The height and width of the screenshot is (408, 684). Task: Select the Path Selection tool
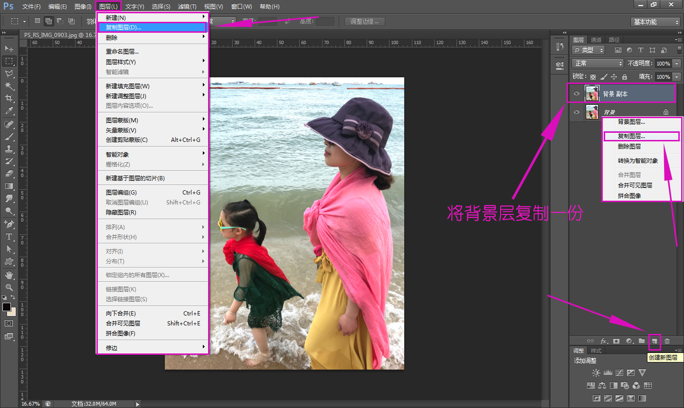(9, 249)
